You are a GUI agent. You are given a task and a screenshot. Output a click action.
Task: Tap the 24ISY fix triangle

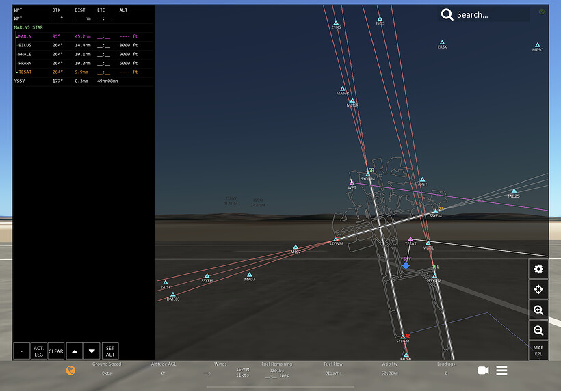click(x=166, y=282)
